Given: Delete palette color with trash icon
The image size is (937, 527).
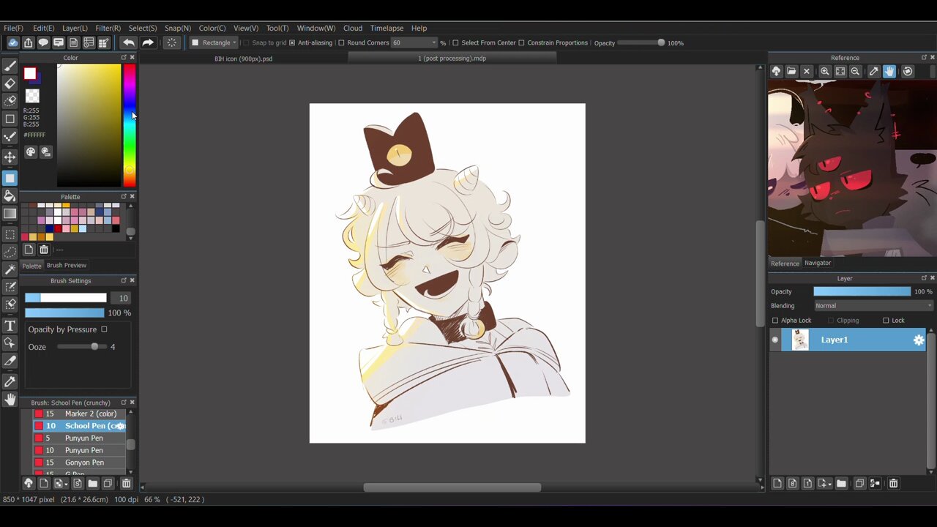Looking at the screenshot, I should click(44, 250).
